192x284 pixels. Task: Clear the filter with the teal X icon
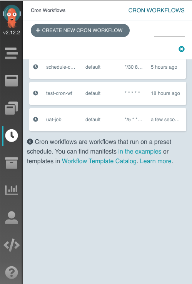pos(182,49)
